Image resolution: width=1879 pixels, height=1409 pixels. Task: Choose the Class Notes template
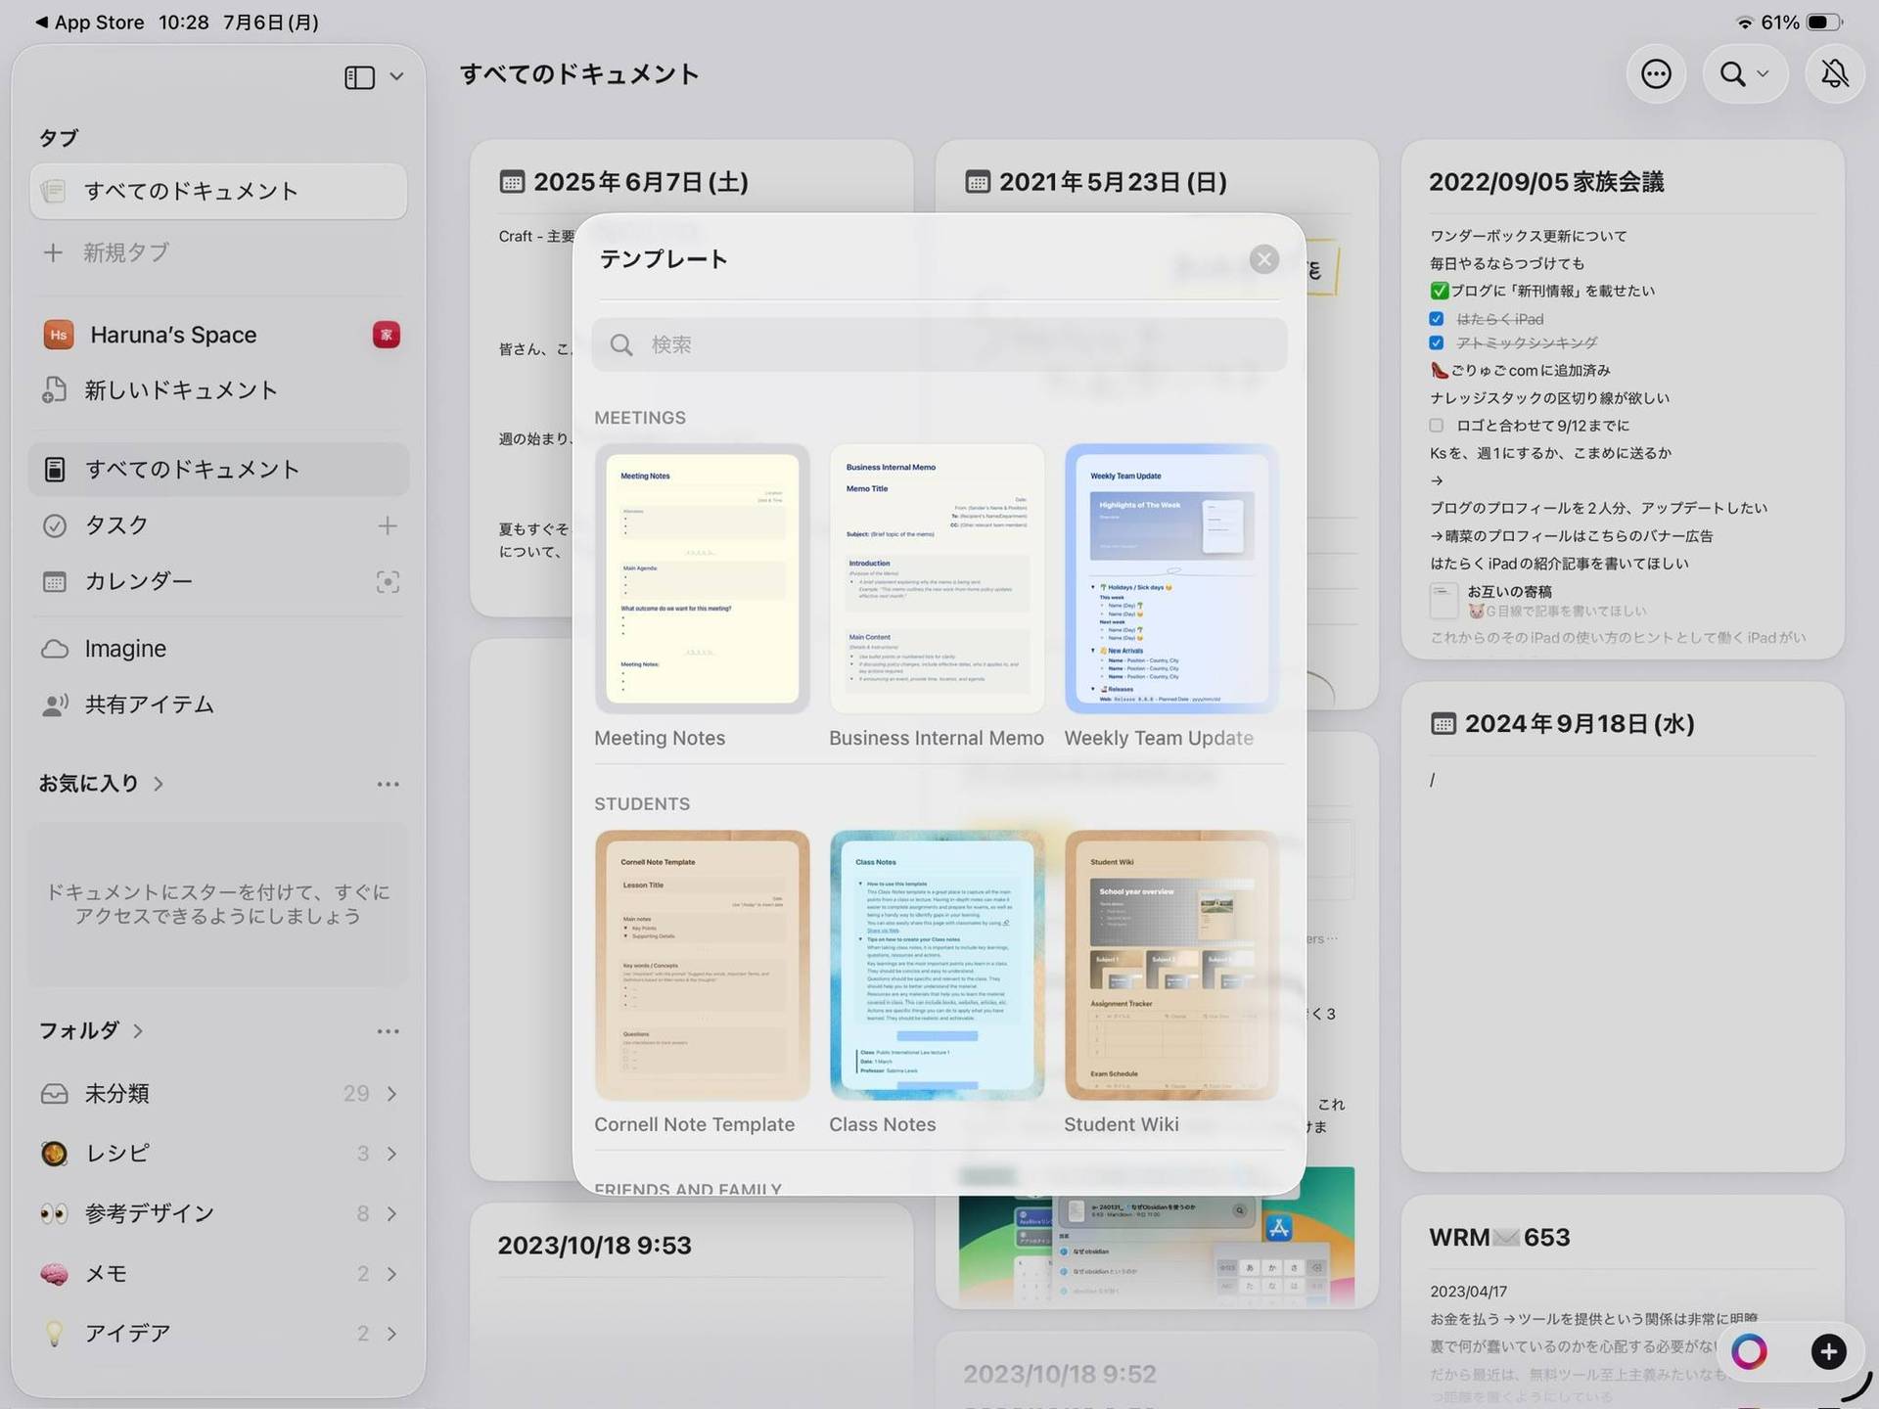tap(937, 966)
